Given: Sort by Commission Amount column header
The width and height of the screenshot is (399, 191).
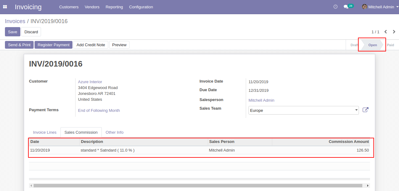Looking at the screenshot, I should 321,142.
